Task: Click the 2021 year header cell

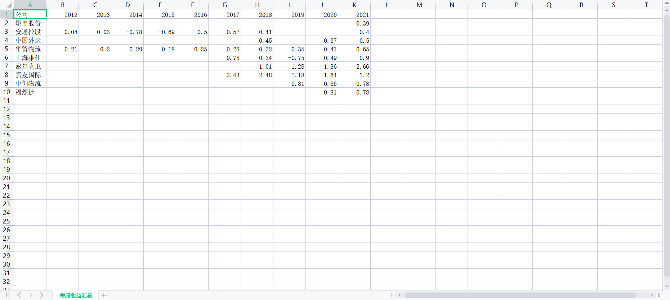Action: coord(354,14)
